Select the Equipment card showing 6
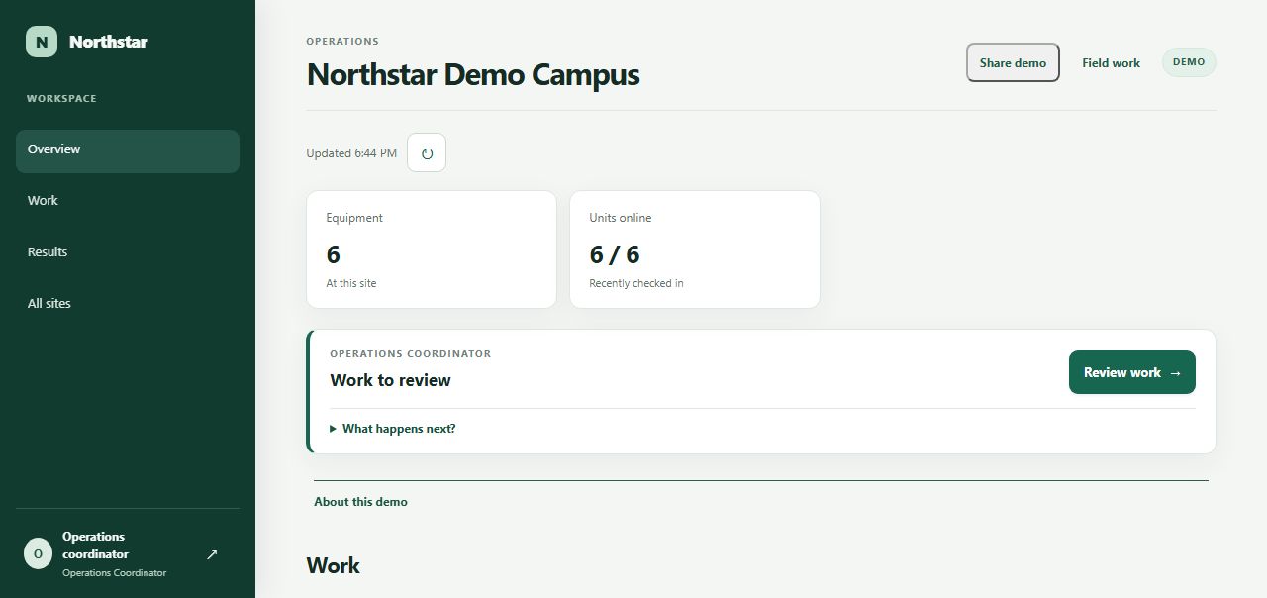This screenshot has width=1267, height=598. [432, 249]
